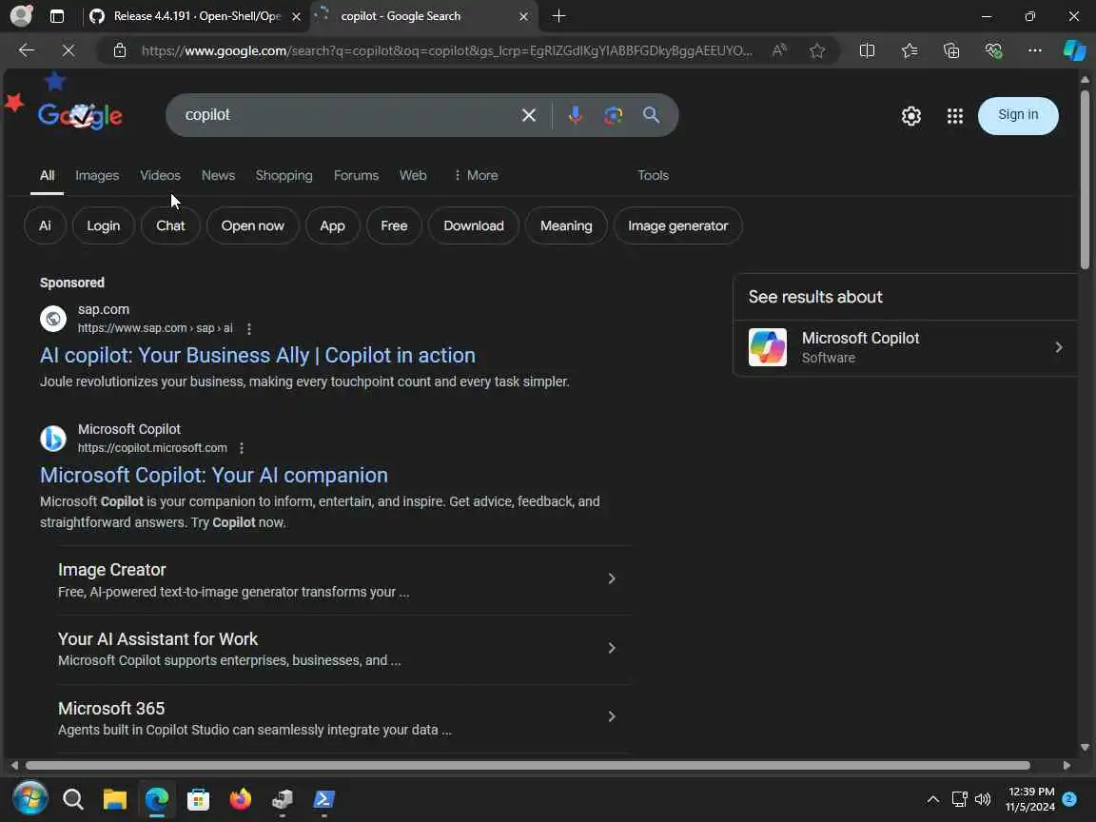Open Google quick settings gear
Viewport: 1096px width, 822px height.
coord(910,116)
